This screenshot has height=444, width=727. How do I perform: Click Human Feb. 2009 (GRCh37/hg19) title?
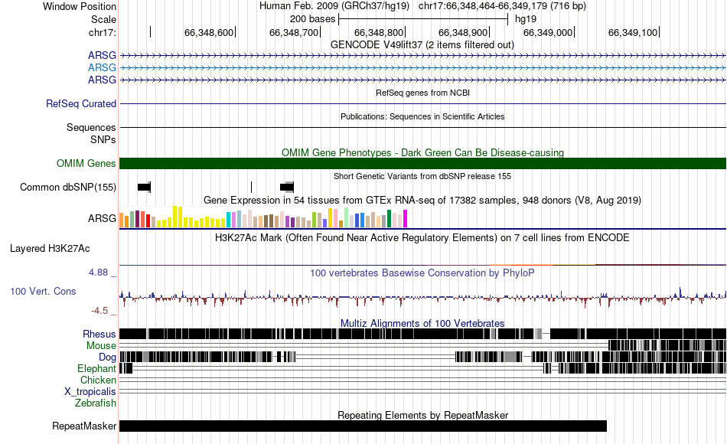(334, 6)
